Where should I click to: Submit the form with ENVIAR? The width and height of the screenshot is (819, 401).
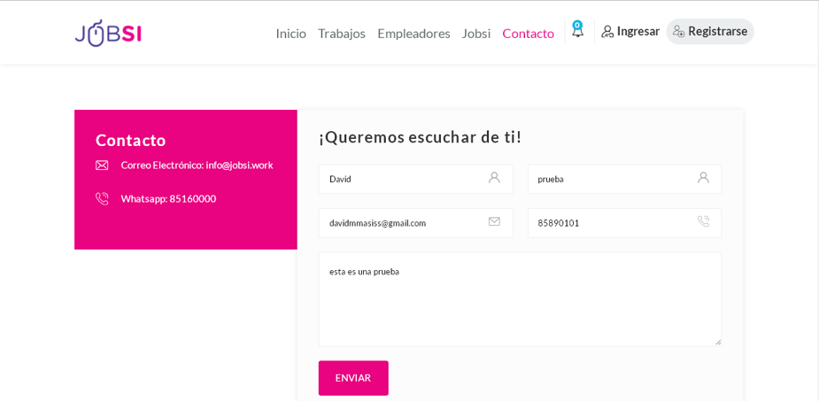(353, 378)
